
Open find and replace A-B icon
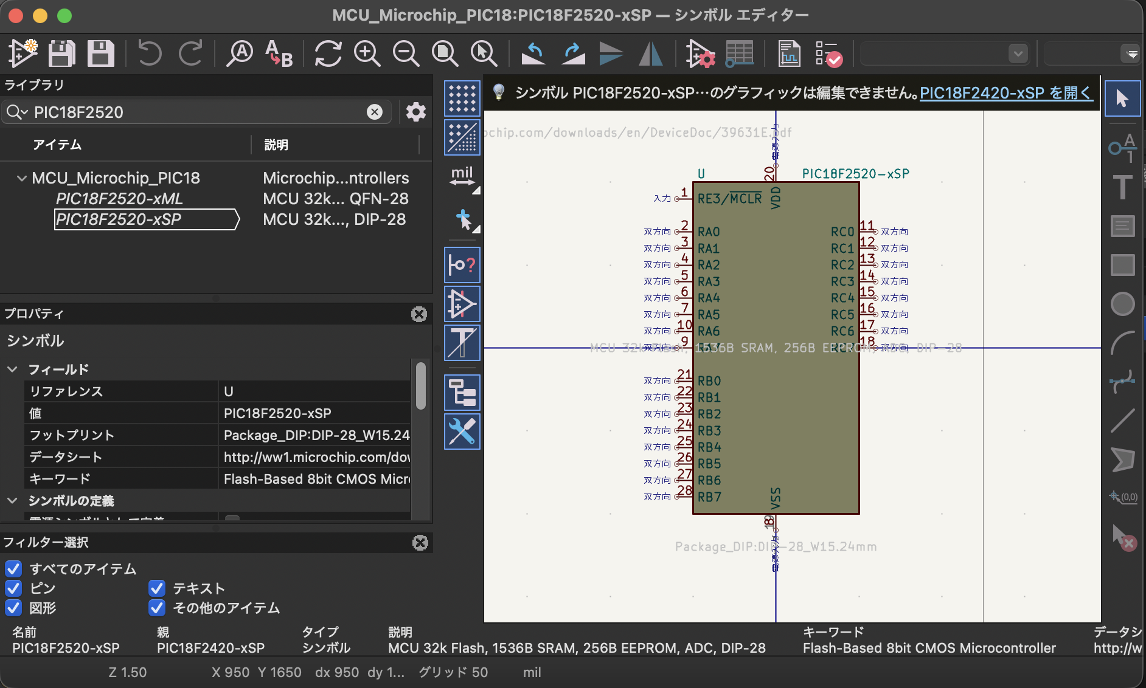pyautogui.click(x=279, y=53)
